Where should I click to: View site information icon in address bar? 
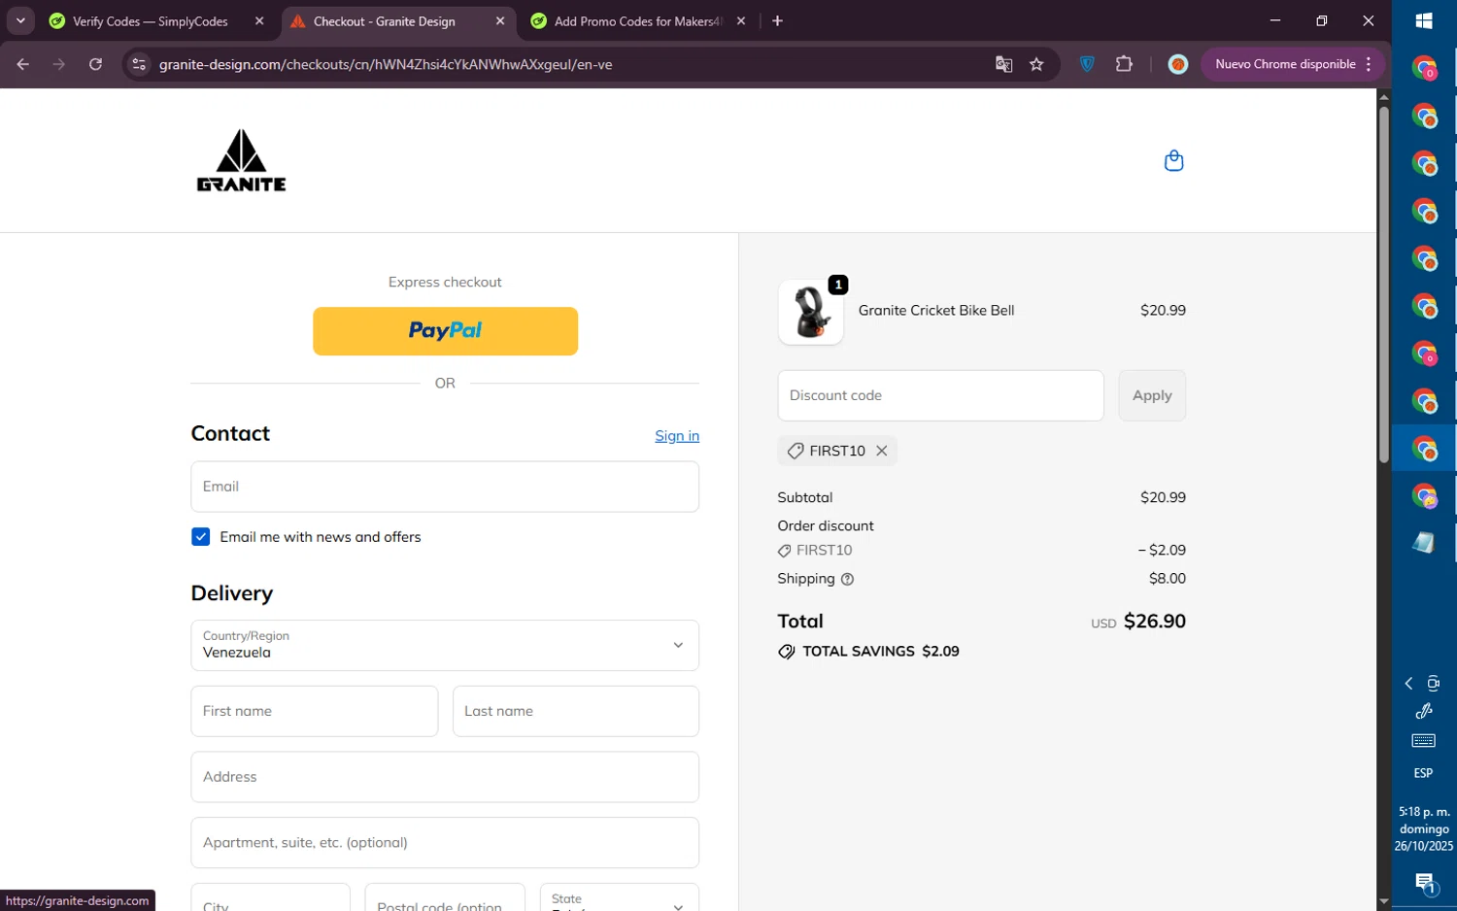(x=139, y=64)
